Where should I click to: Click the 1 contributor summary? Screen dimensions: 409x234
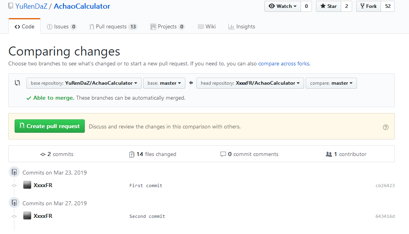[x=346, y=154]
